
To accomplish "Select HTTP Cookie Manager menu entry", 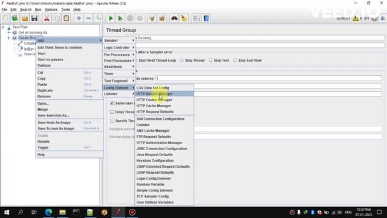I will 164,100.
